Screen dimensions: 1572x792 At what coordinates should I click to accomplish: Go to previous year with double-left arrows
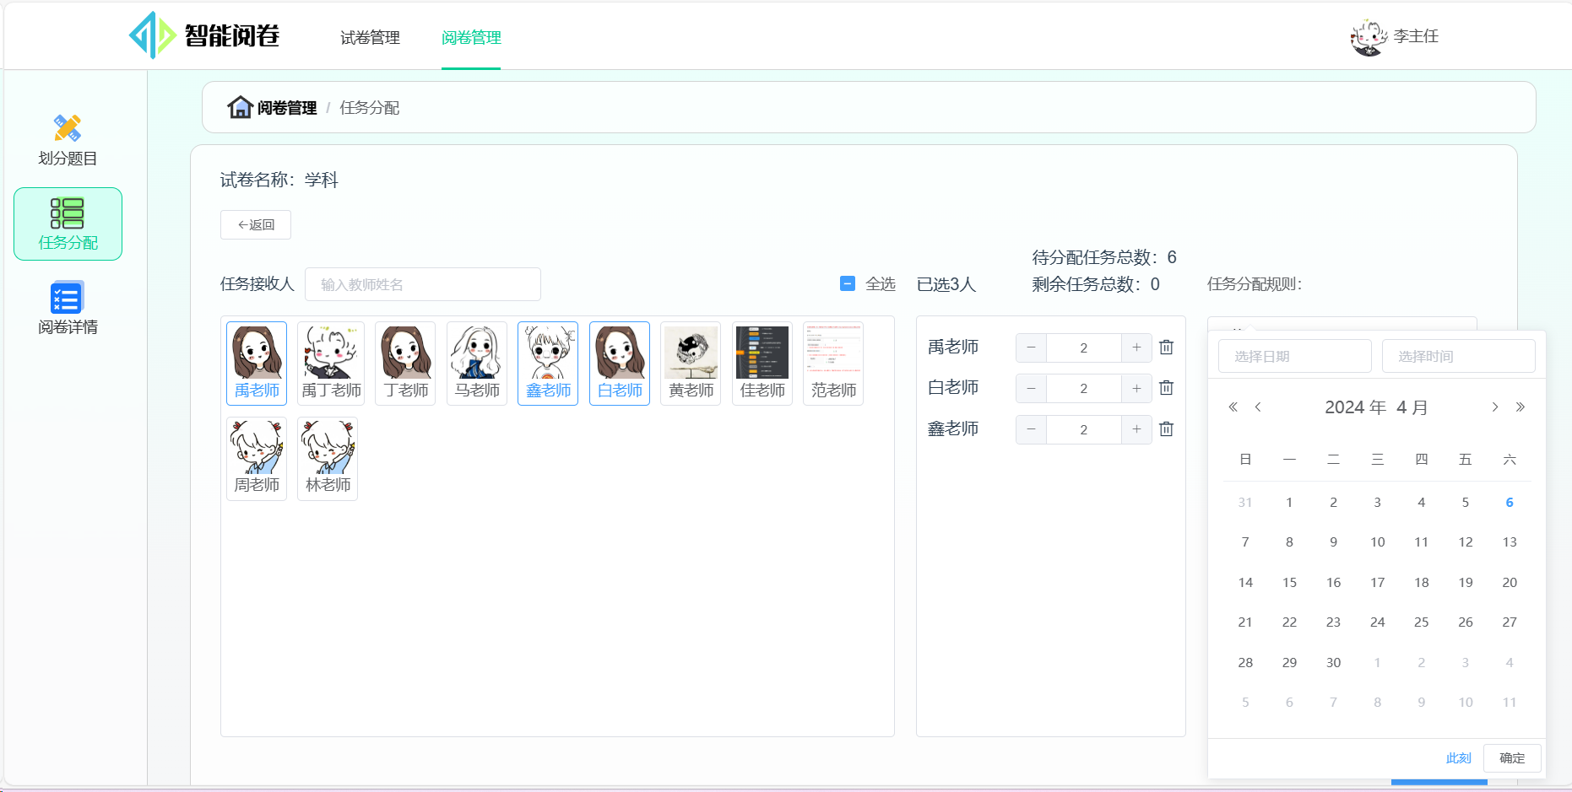tap(1233, 407)
